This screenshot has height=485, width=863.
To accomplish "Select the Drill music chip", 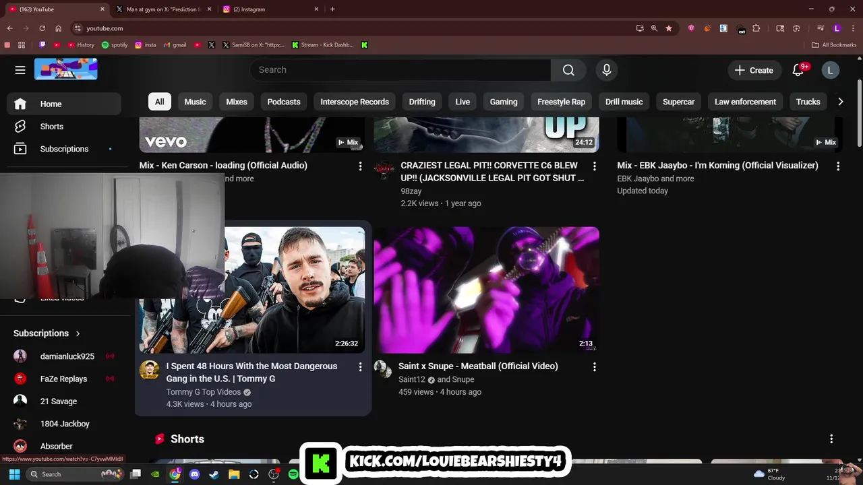I will click(x=624, y=102).
